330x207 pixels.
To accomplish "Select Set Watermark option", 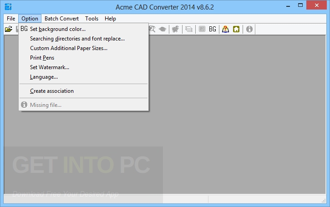I will pos(49,67).
